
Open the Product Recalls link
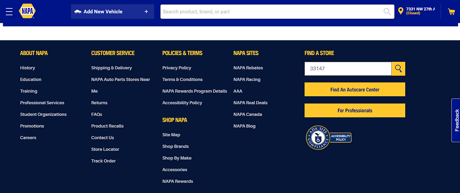pyautogui.click(x=107, y=126)
